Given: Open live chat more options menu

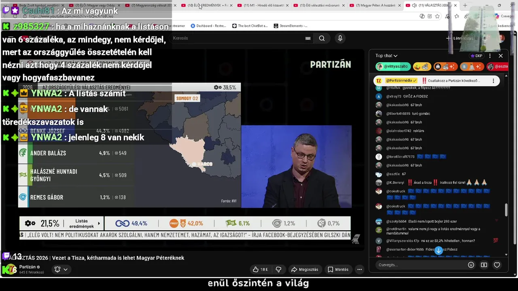Looking at the screenshot, I should click(x=490, y=56).
